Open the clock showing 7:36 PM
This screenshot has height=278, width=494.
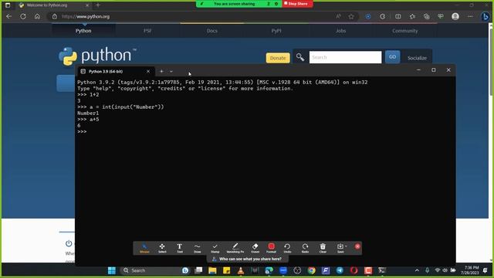click(469, 270)
